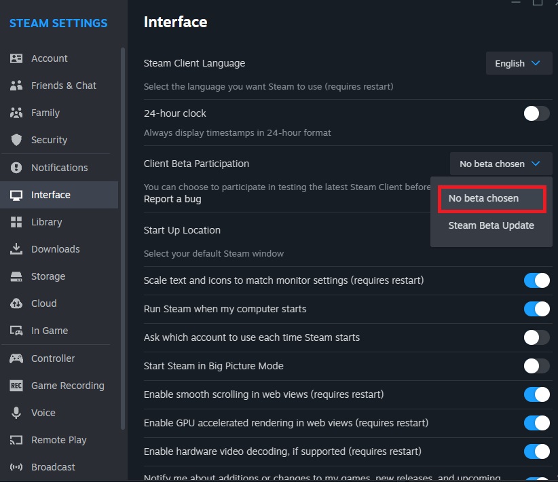The width and height of the screenshot is (558, 482).
Task: Select the No beta chosen option
Action: coord(491,199)
